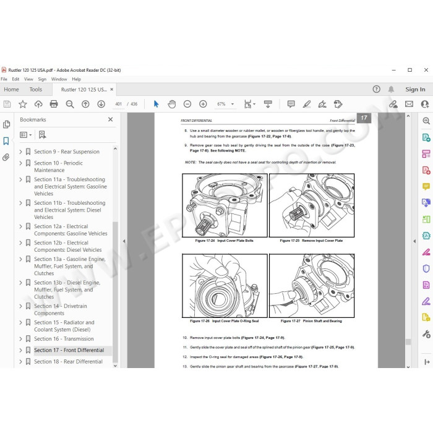Zoom out using the minus circle
This screenshot has width=433, height=433.
click(187, 104)
